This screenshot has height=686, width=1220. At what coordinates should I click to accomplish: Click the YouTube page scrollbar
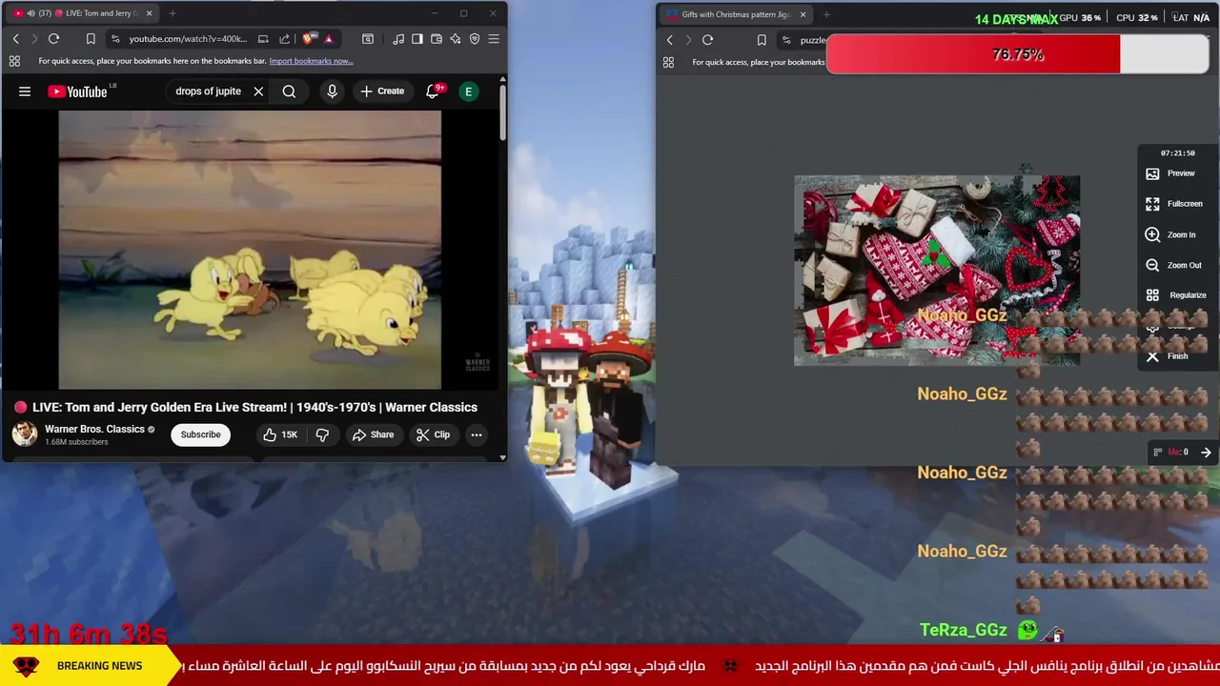pos(503,114)
